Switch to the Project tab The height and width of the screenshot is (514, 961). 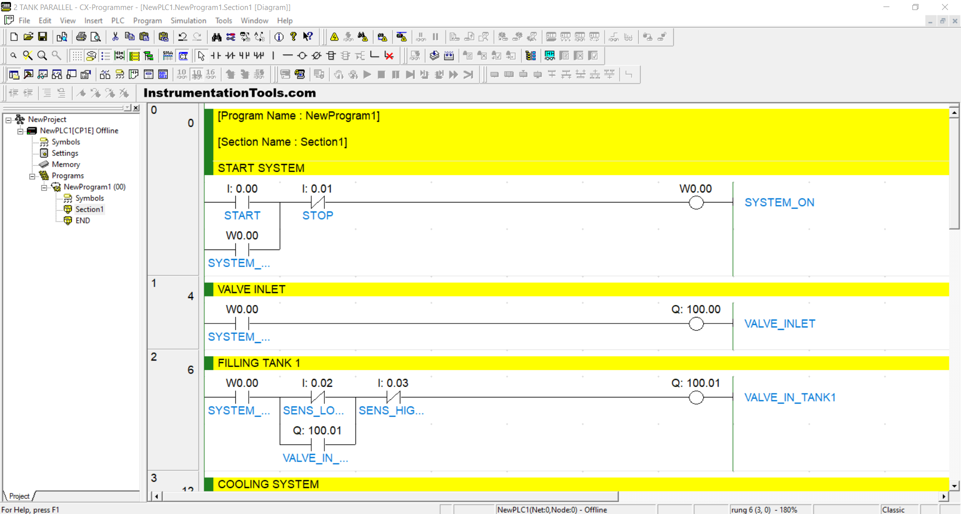(20, 496)
